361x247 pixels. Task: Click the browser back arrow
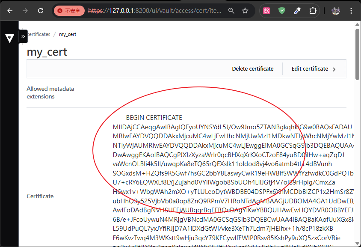click(x=10, y=11)
